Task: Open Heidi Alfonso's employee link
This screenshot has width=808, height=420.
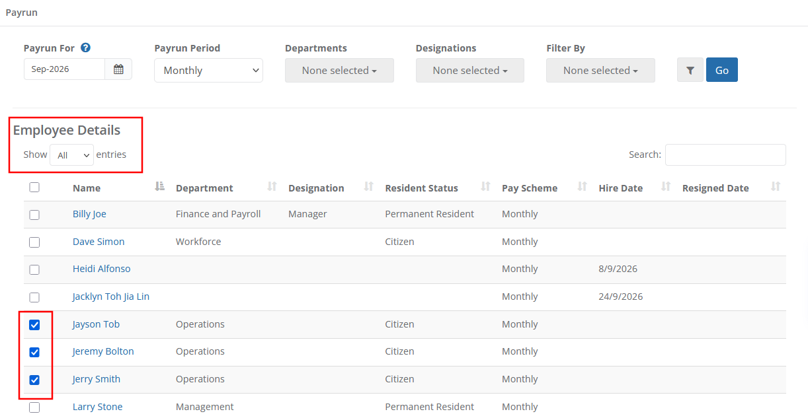Action: click(x=102, y=269)
